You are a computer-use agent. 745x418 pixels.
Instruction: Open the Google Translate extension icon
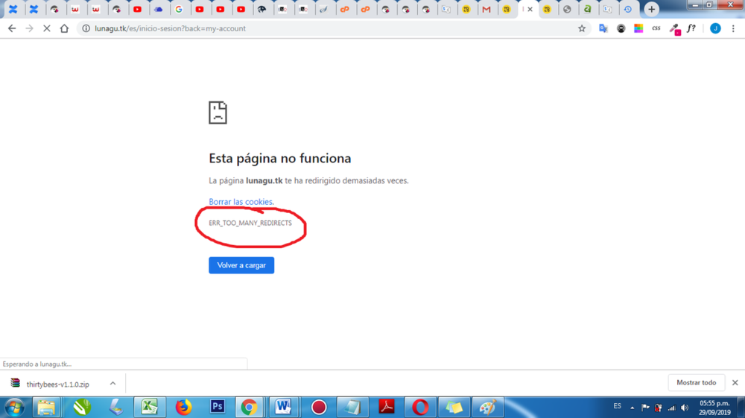point(603,28)
